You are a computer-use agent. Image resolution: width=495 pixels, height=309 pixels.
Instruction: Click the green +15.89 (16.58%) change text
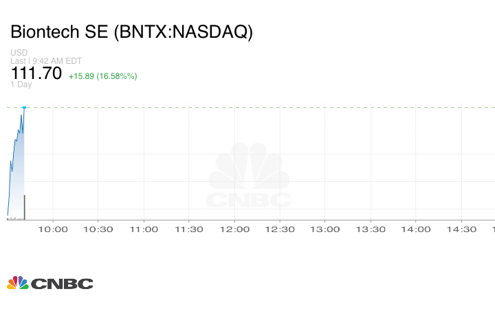click(x=102, y=76)
